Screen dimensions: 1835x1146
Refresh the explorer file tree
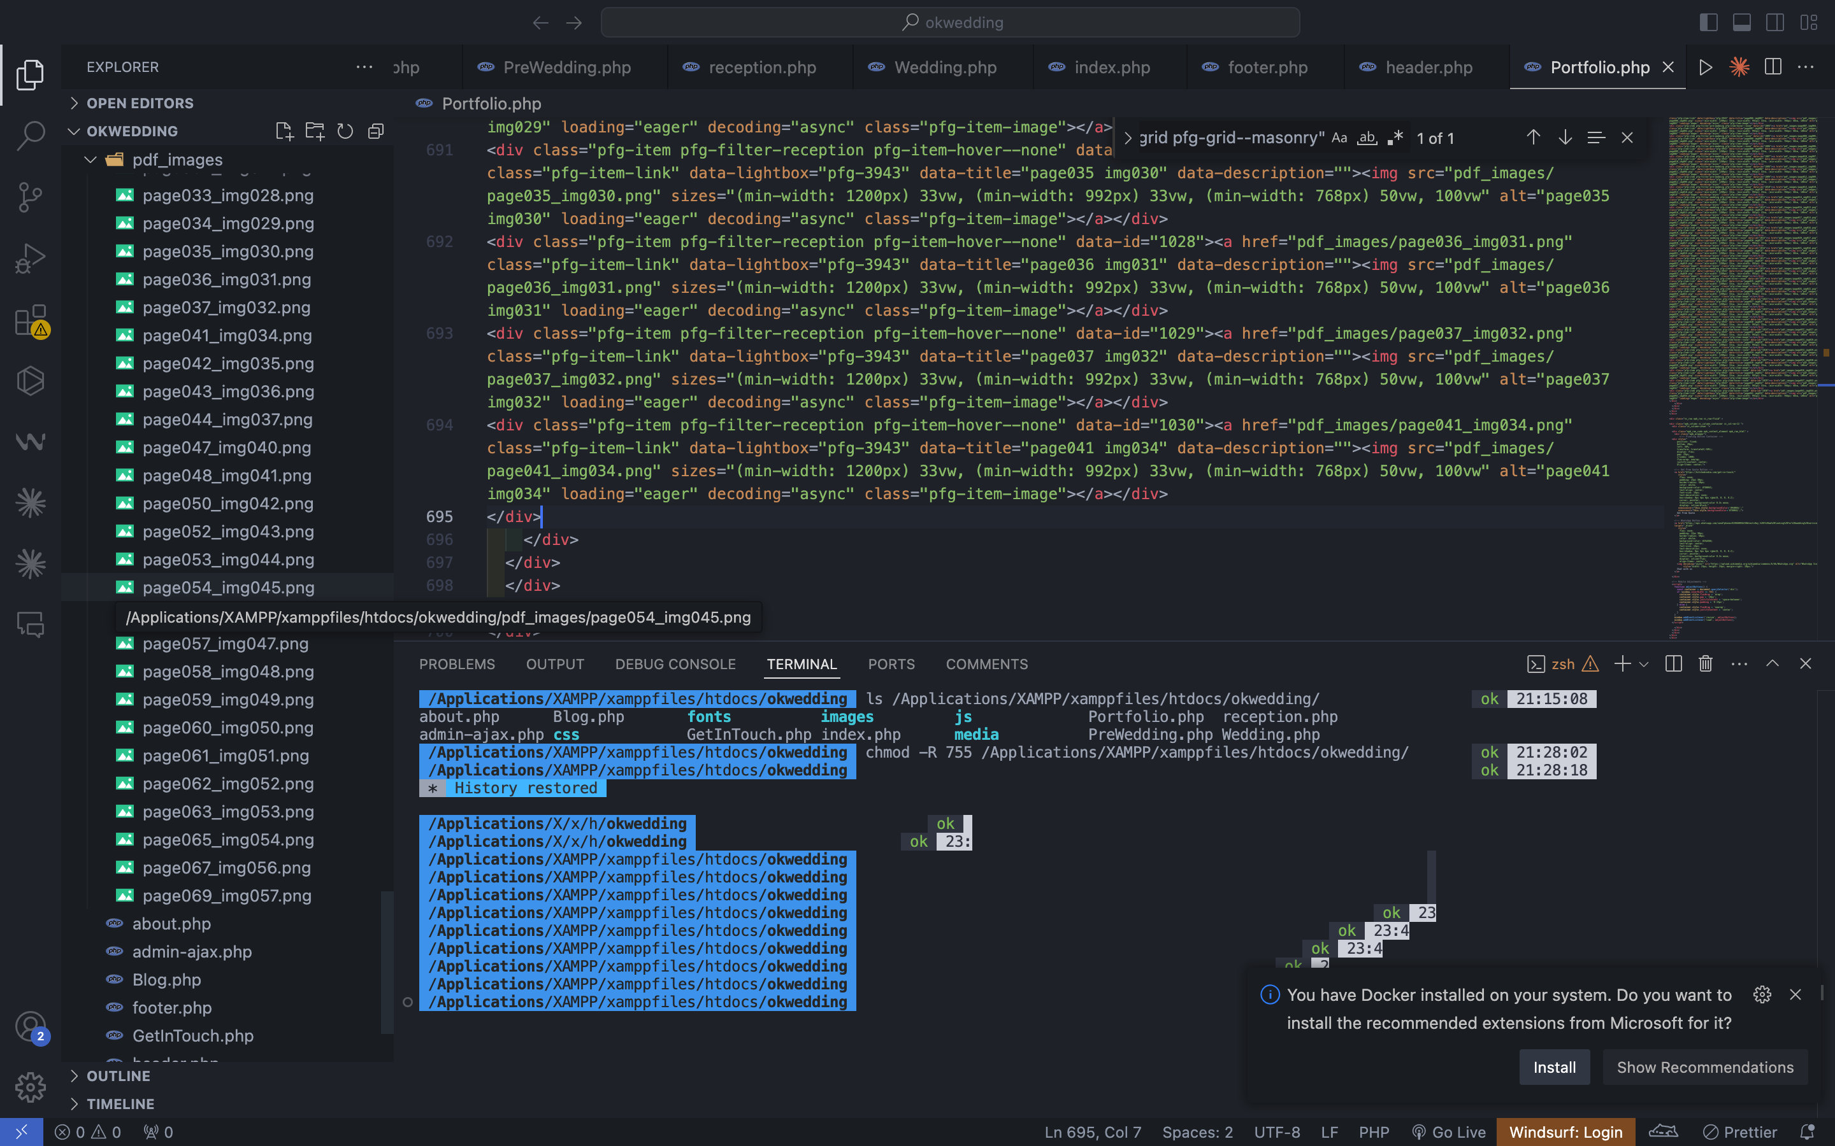pos(345,131)
